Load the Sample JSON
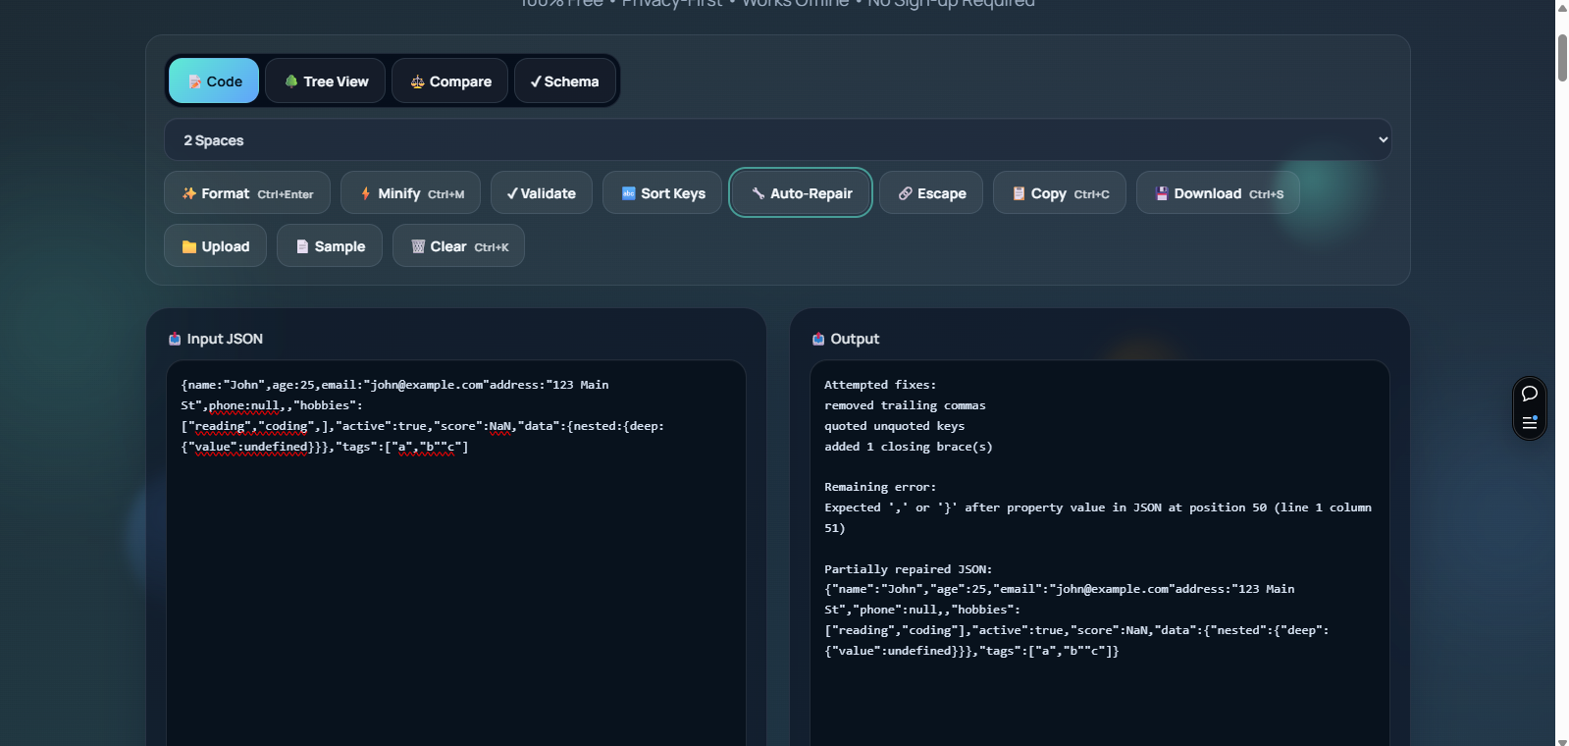The height and width of the screenshot is (746, 1569). pos(330,246)
